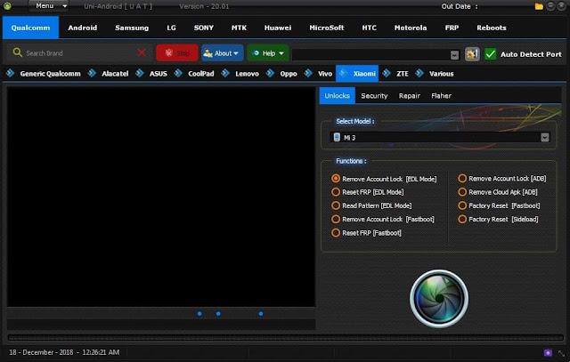Open the MTK tab
570x362 pixels.
click(239, 28)
